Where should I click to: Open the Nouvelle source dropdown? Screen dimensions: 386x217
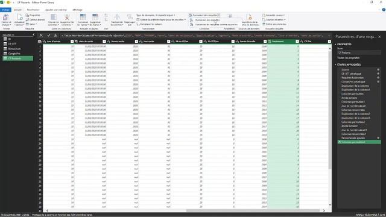pyautogui.click(x=273, y=15)
